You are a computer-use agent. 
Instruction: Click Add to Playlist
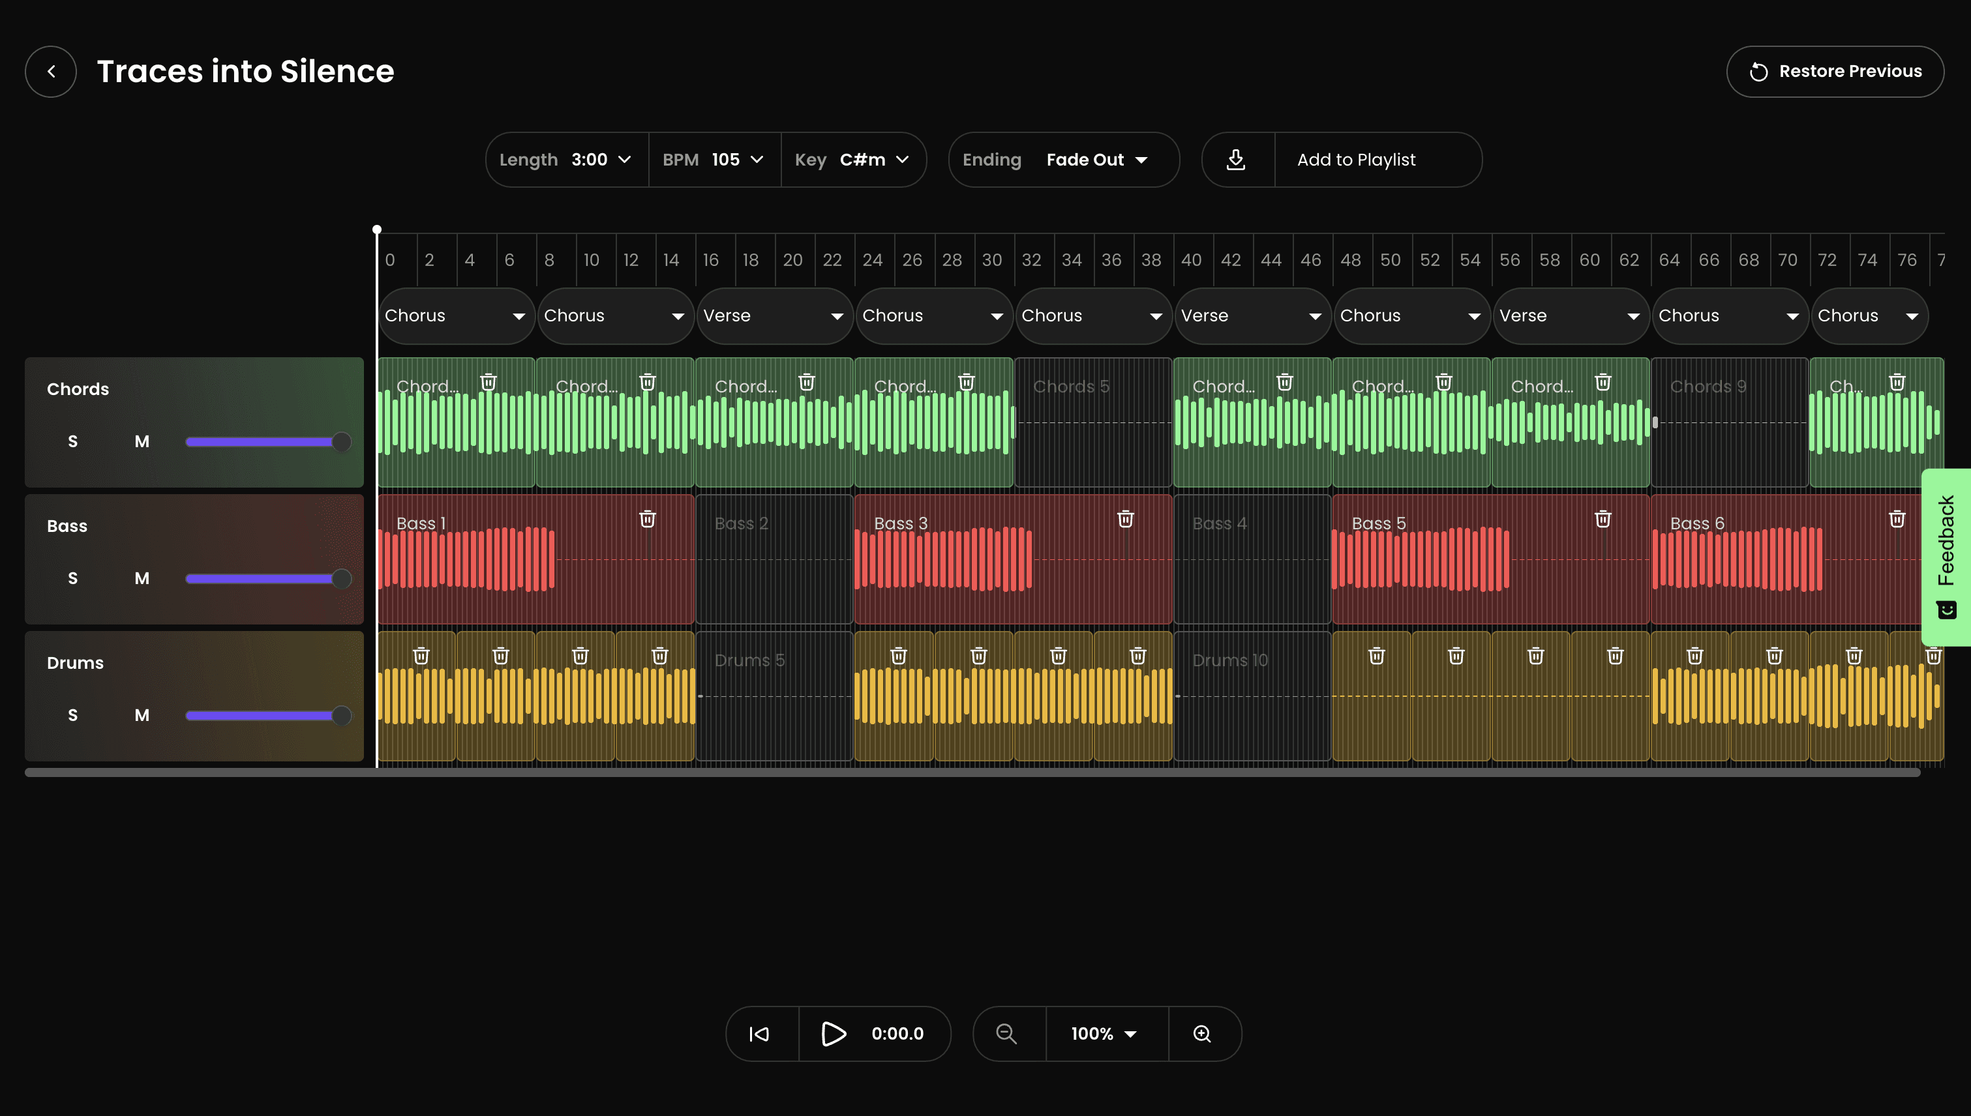[x=1356, y=160]
